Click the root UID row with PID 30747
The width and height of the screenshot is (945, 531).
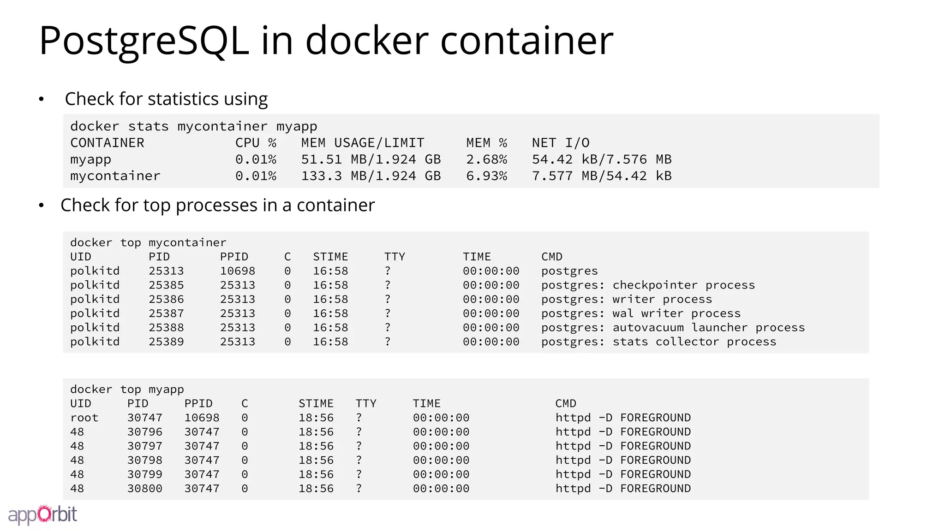[x=381, y=418]
